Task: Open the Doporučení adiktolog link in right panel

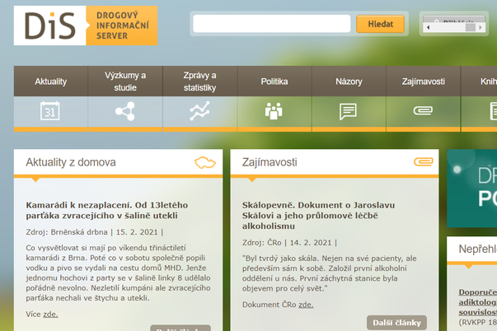Action: pos(478,302)
